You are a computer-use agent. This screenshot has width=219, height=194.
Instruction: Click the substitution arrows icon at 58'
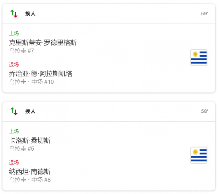coord(14,111)
